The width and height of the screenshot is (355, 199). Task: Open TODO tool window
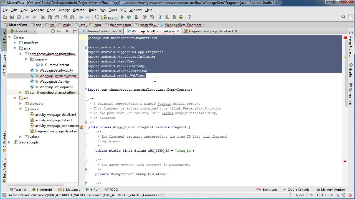111,190
